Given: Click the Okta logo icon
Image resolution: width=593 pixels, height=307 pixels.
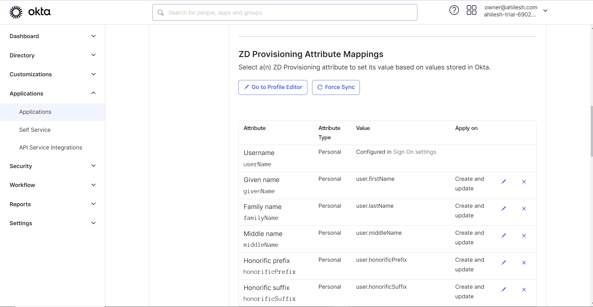Looking at the screenshot, I should [16, 12].
